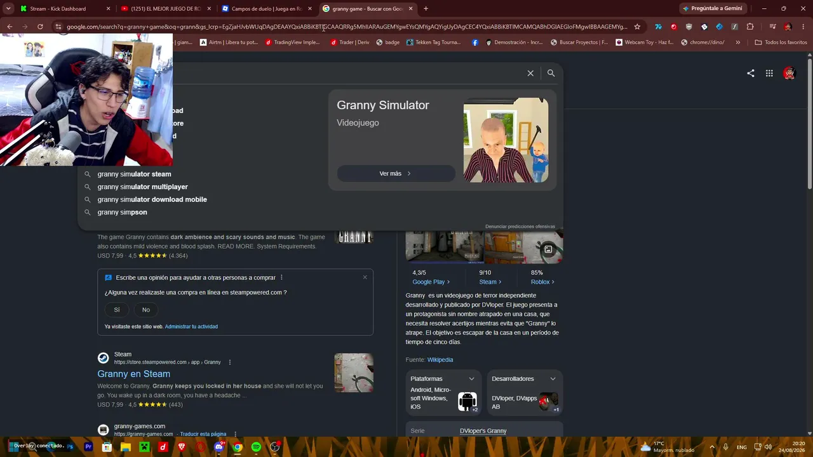Screen dimensions: 813x457
Task: Open the Steam 9/10 rating link
Action: (490, 282)
